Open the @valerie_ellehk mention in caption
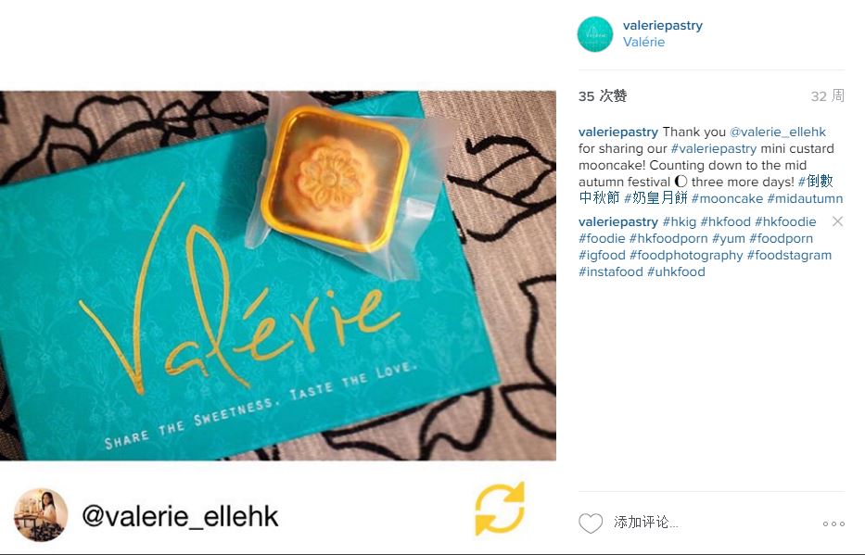865x555 pixels. (777, 132)
